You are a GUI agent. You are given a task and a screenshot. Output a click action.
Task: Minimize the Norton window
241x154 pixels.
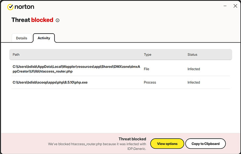(225, 6)
